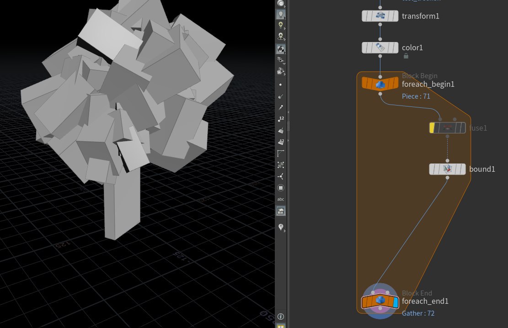Click the sunglasses with play arrow icon

click(x=281, y=71)
